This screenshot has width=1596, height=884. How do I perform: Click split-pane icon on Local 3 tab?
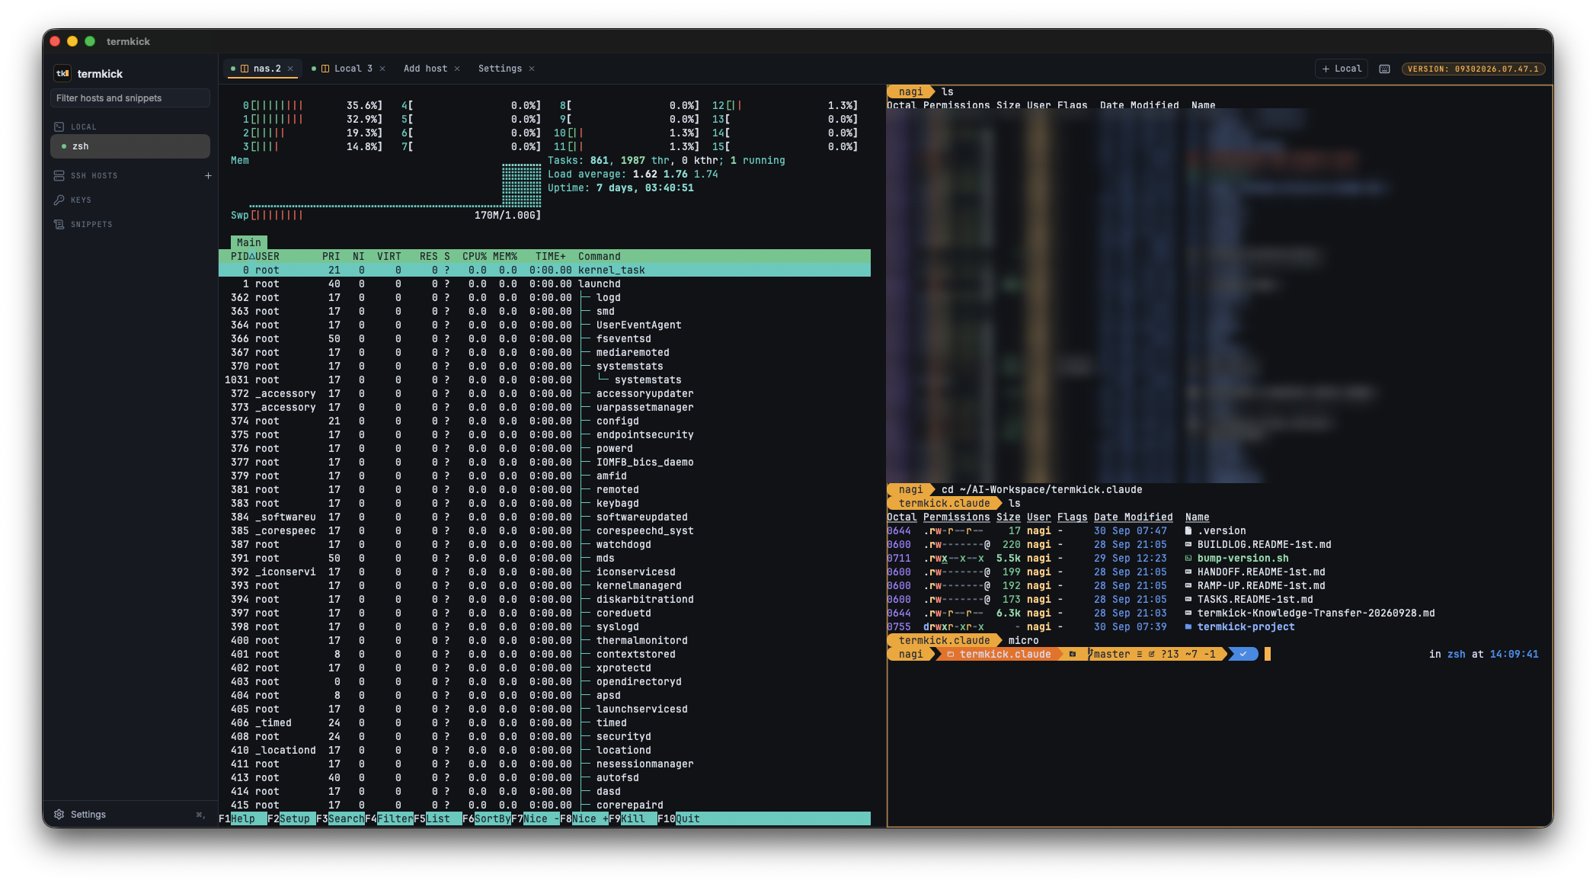[325, 69]
